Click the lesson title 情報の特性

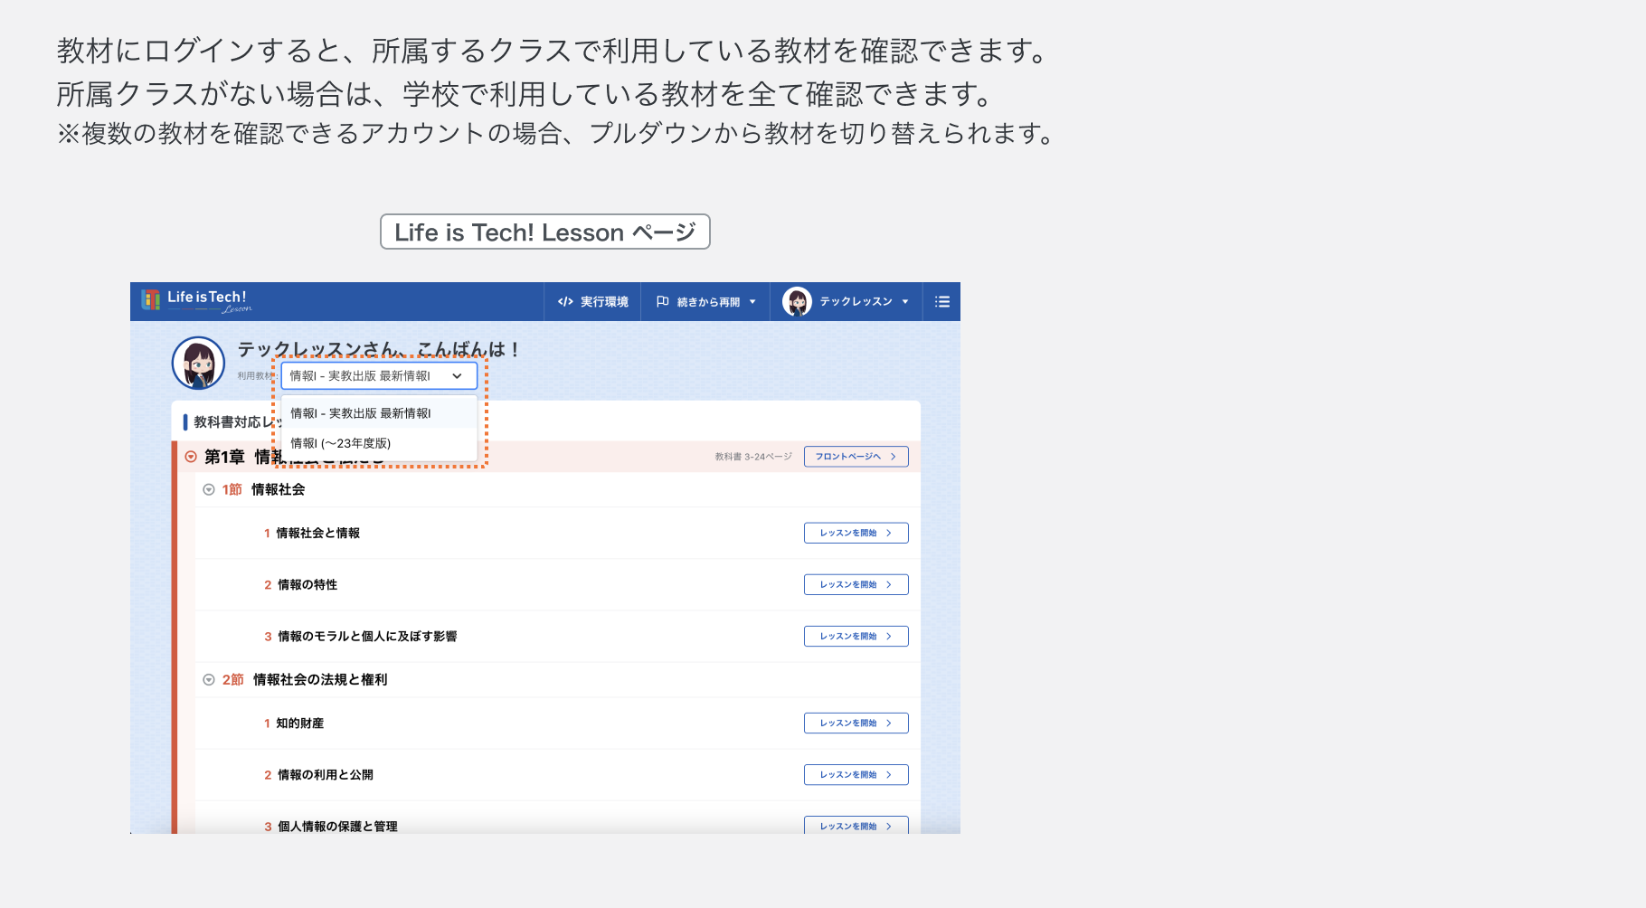coord(307,585)
